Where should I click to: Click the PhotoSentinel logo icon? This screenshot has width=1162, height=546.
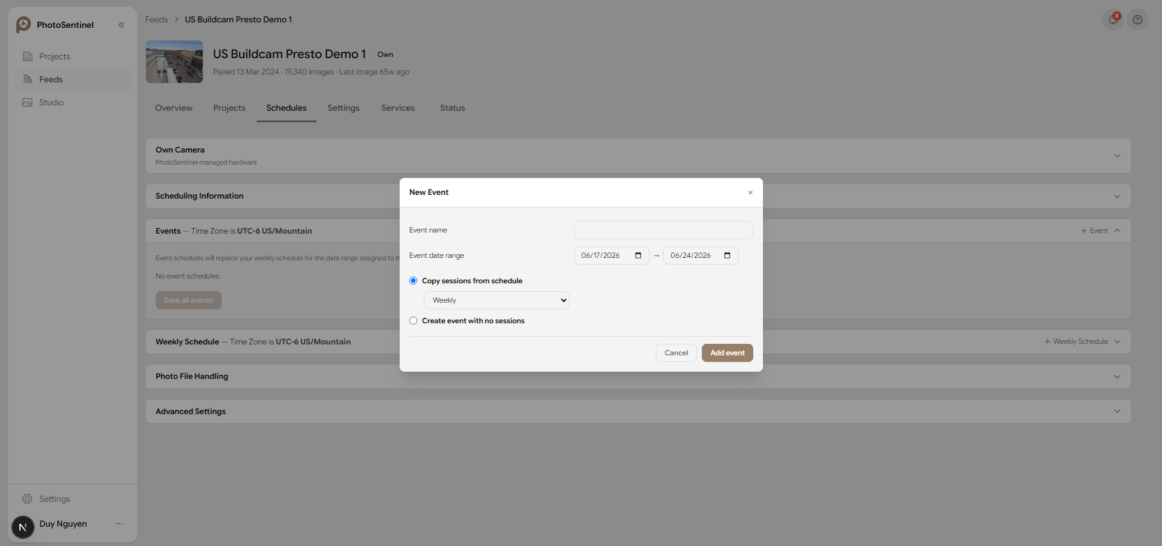(24, 24)
